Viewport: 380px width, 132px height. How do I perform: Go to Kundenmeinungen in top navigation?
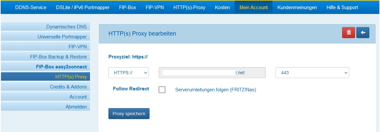[x=297, y=7]
